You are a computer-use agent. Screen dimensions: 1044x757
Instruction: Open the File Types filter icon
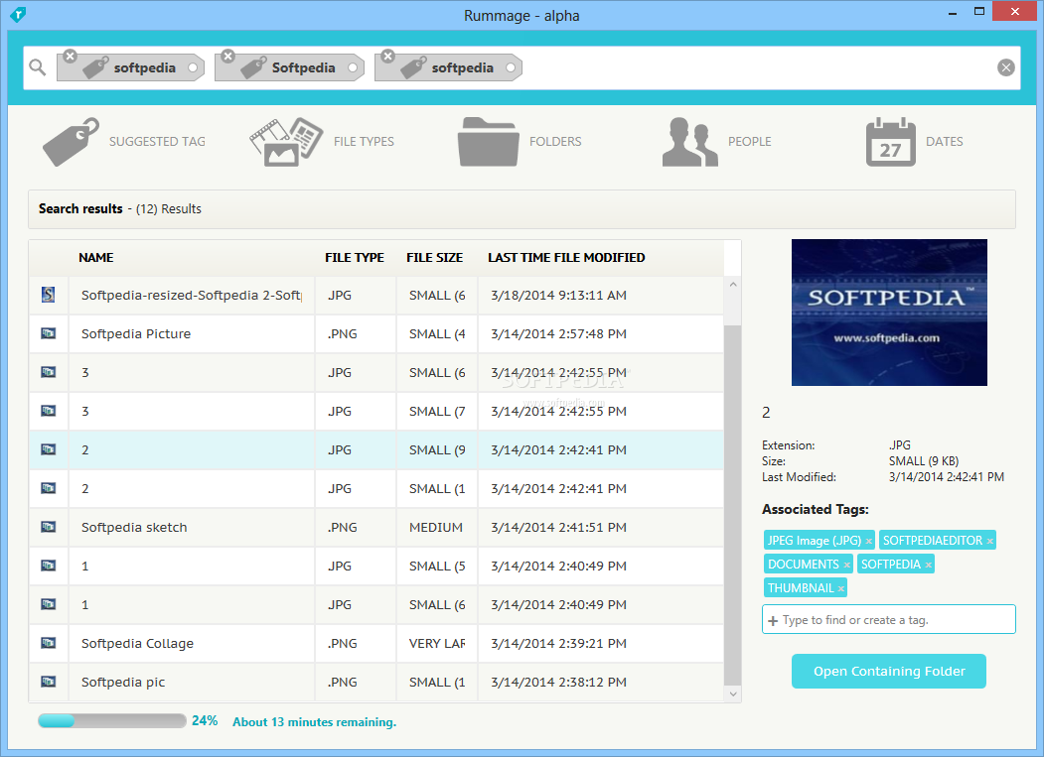[x=286, y=142]
